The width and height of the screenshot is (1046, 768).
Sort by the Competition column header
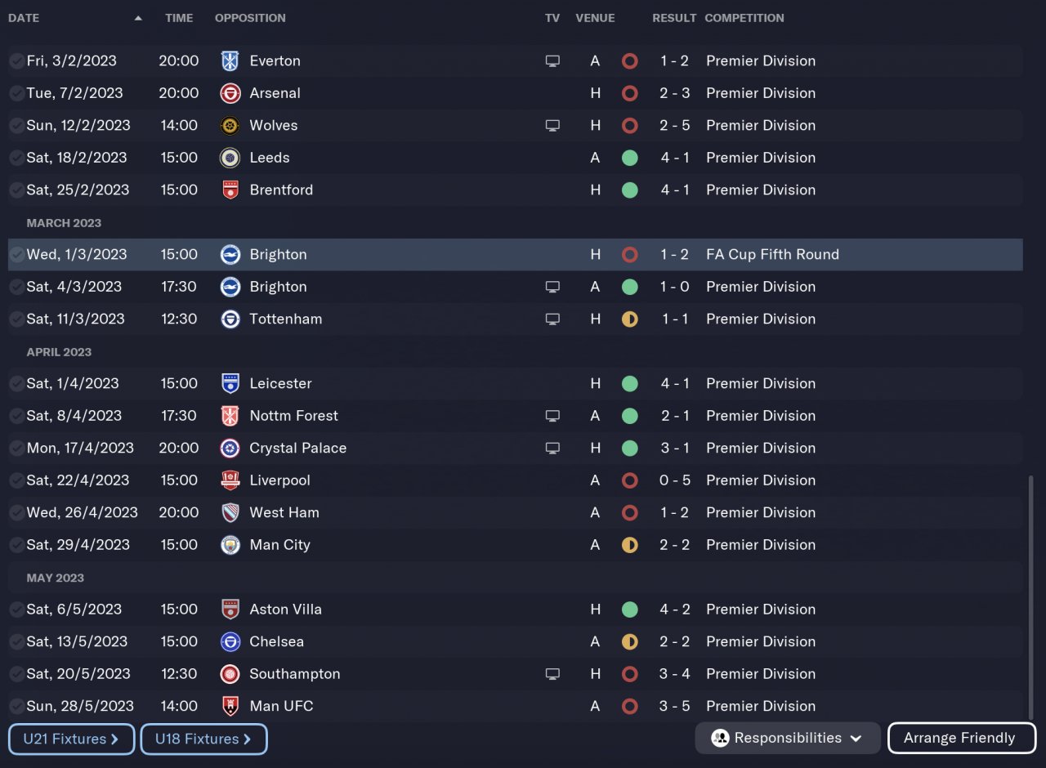(x=744, y=18)
